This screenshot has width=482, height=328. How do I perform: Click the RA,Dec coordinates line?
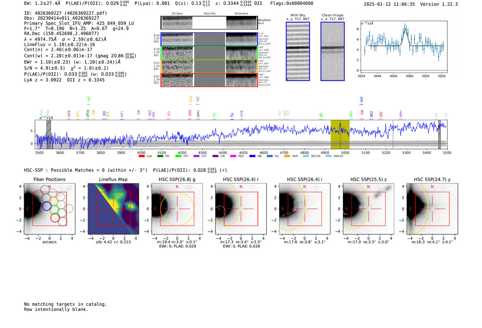coord(61,33)
